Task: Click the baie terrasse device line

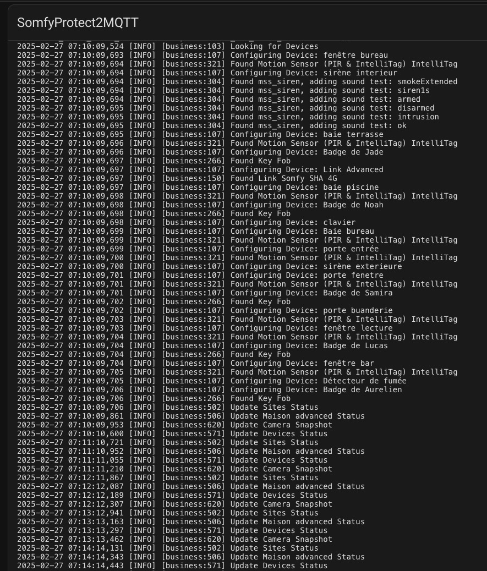Action: [200, 134]
